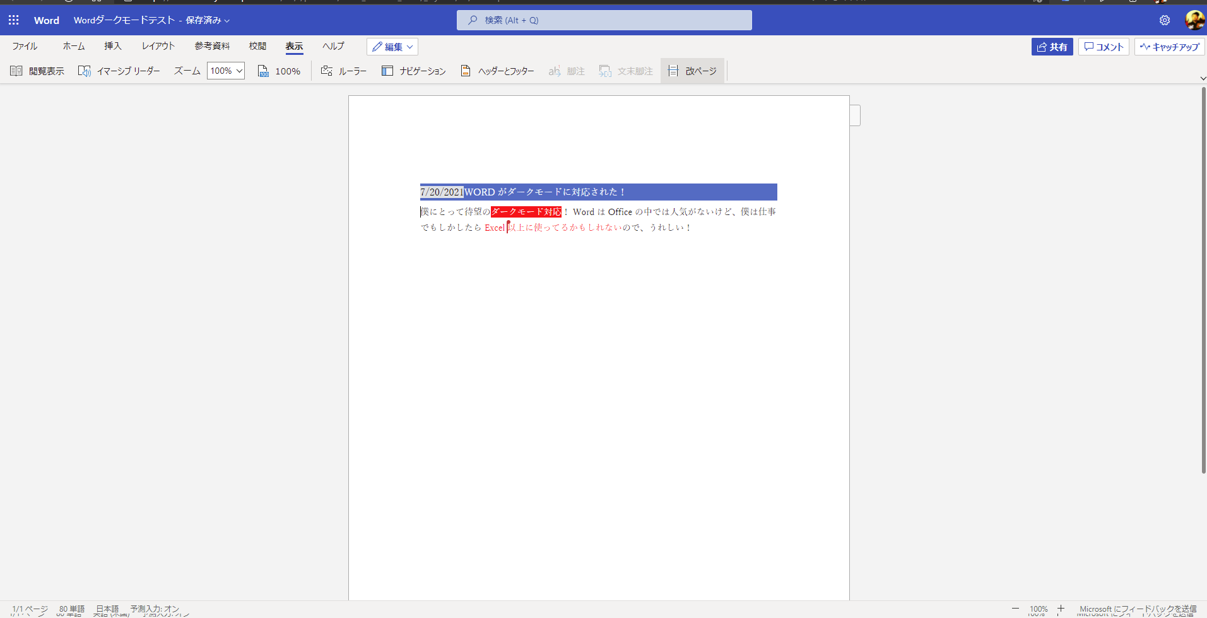Image resolution: width=1207 pixels, height=618 pixels.
Task: Open the zoom percentage dropdown
Action: pyautogui.click(x=226, y=71)
